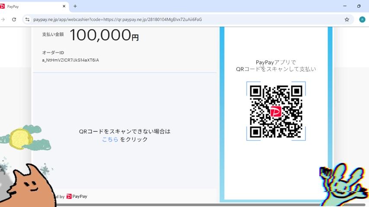
Task: Bookmark this page with star icon
Action: [x=347, y=19]
